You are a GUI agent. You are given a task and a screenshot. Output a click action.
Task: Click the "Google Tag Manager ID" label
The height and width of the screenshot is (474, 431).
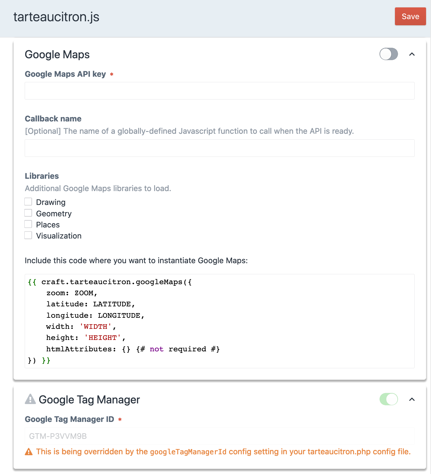pos(69,419)
